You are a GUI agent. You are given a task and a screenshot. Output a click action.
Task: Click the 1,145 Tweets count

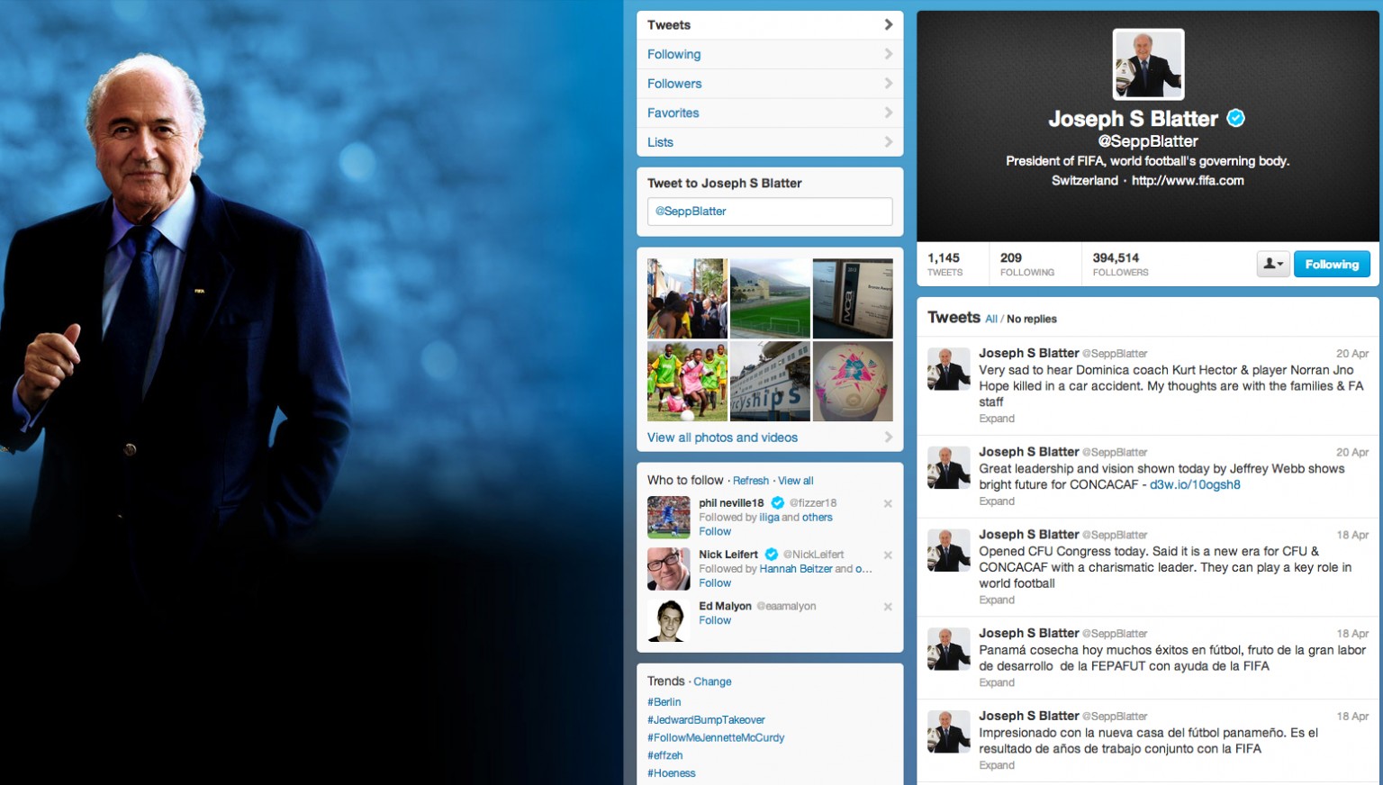tap(945, 264)
